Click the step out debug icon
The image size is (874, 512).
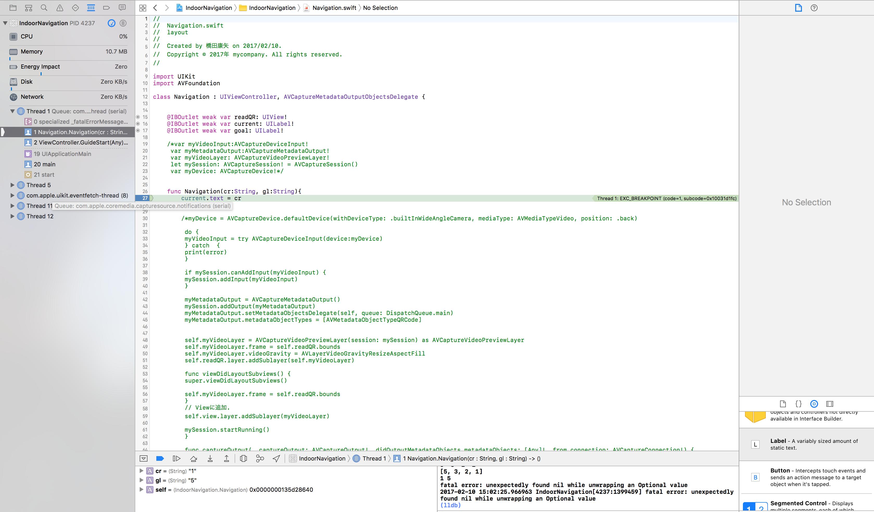click(226, 458)
